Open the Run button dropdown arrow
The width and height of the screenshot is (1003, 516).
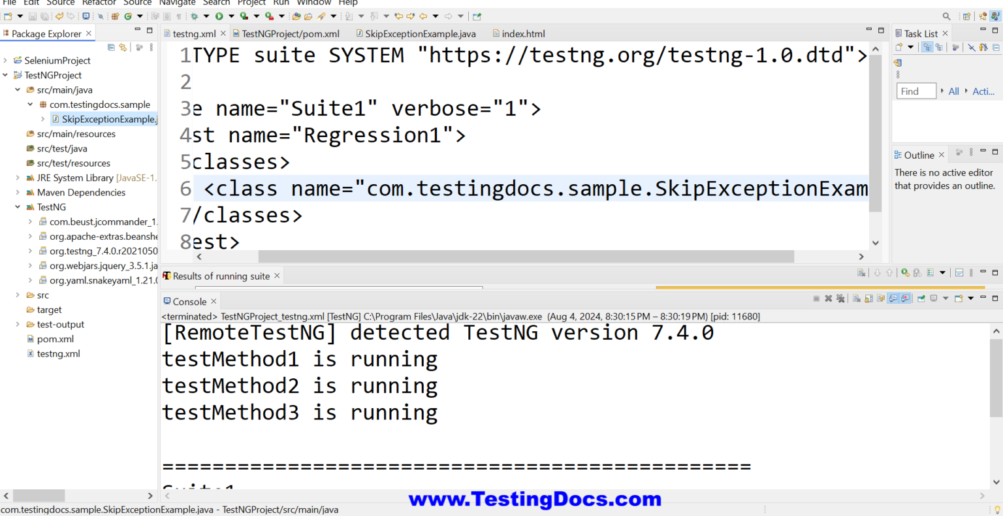click(x=231, y=16)
